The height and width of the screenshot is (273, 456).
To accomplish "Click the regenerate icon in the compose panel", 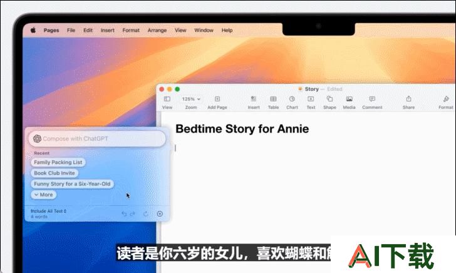I will pos(146,214).
